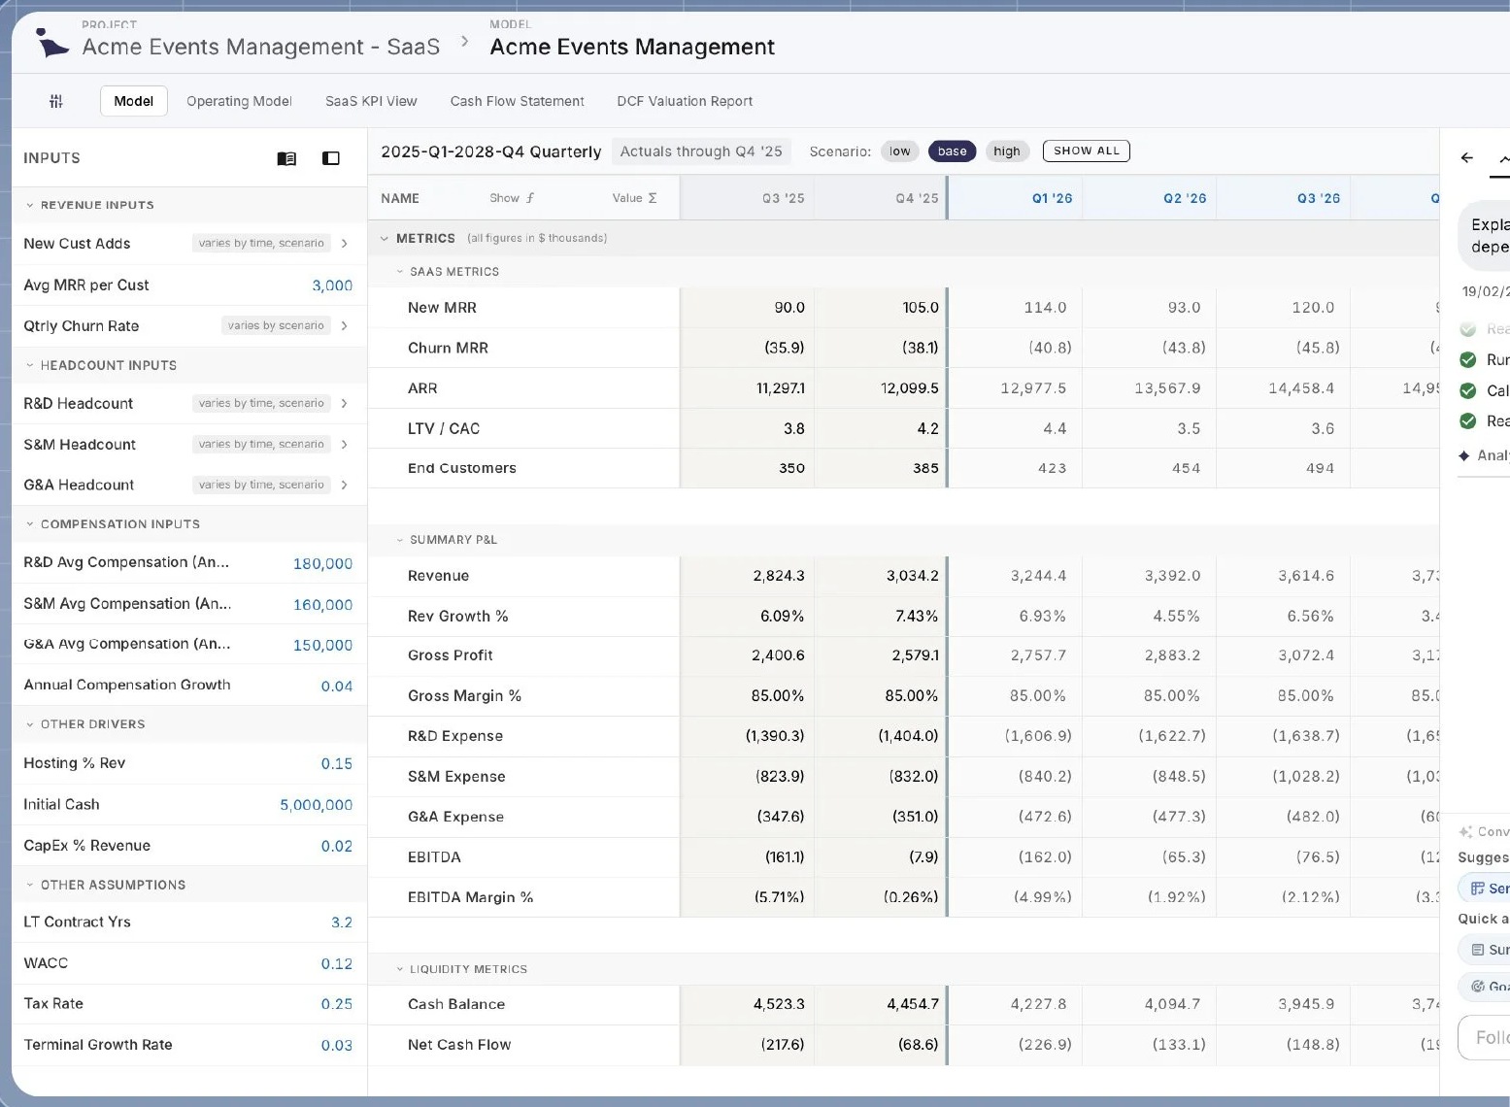The width and height of the screenshot is (1510, 1107).
Task: Edit the LT Contract Yrs value 3.2
Action: coord(342,922)
